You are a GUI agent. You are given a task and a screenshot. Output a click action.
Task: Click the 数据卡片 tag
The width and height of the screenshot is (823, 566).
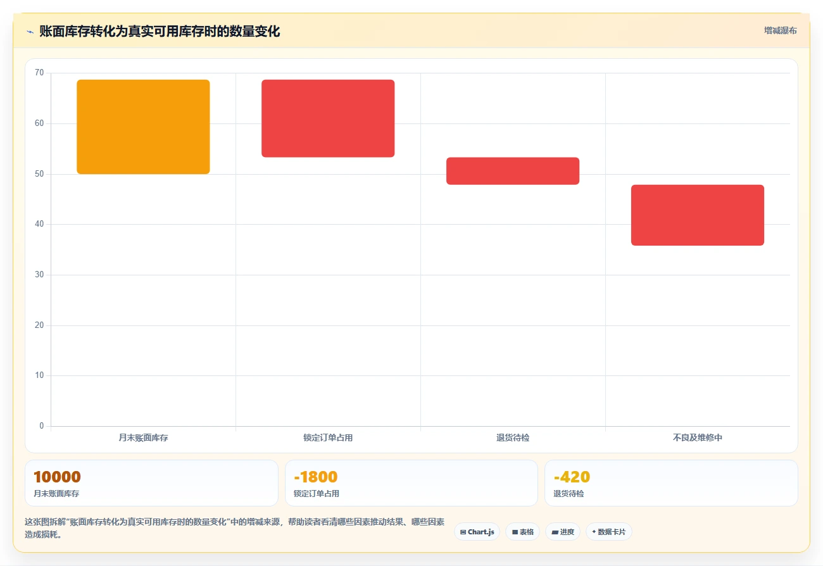click(609, 532)
